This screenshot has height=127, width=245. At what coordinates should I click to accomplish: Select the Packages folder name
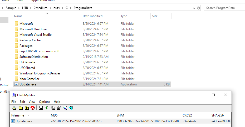[26, 46]
